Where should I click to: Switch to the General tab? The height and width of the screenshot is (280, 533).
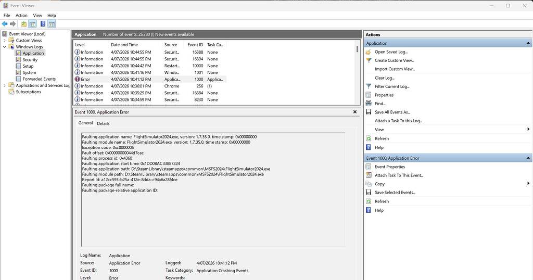point(85,123)
